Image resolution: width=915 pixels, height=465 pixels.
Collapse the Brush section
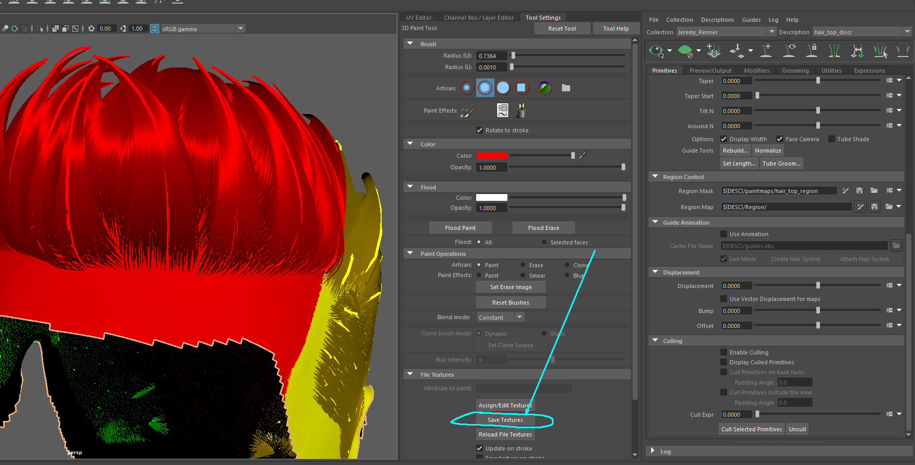[410, 44]
